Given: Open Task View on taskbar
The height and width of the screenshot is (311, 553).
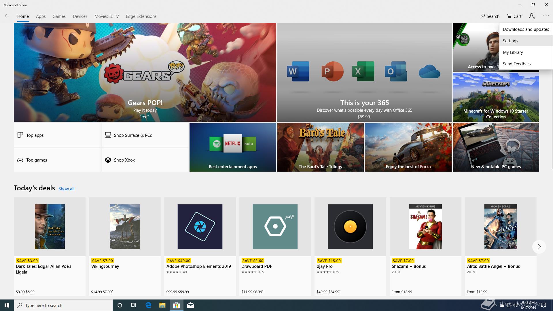Looking at the screenshot, I should point(134,305).
